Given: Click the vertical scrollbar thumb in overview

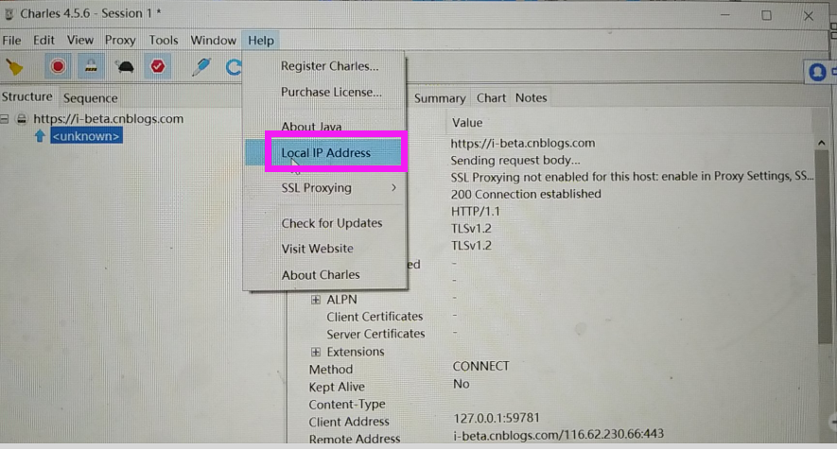Looking at the screenshot, I should coord(824,246).
